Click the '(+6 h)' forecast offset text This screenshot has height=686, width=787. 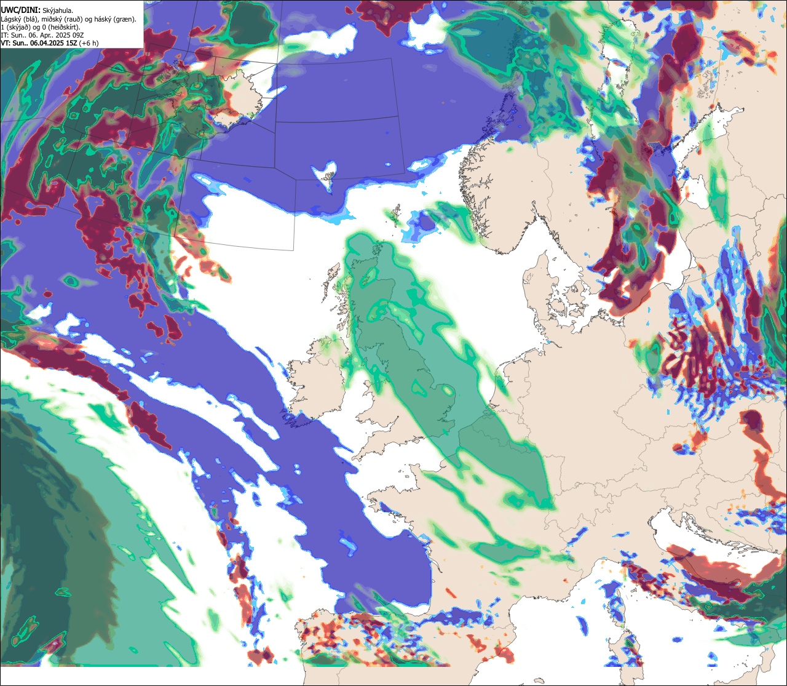(x=89, y=43)
